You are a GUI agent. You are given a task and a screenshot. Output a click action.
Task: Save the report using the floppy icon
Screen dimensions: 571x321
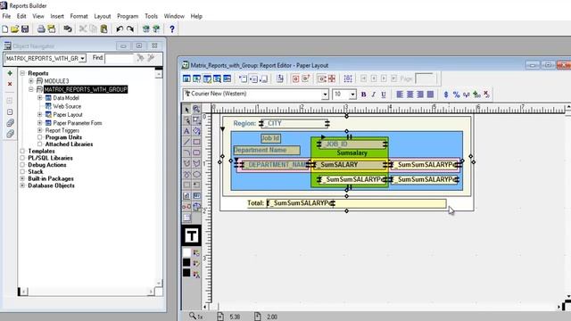[x=25, y=29]
